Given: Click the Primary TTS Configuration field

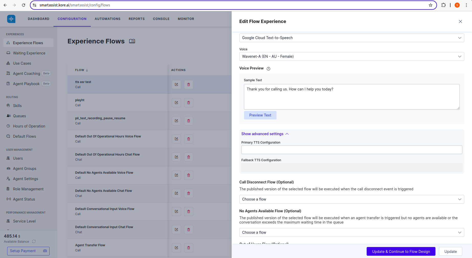Looking at the screenshot, I should [352, 150].
